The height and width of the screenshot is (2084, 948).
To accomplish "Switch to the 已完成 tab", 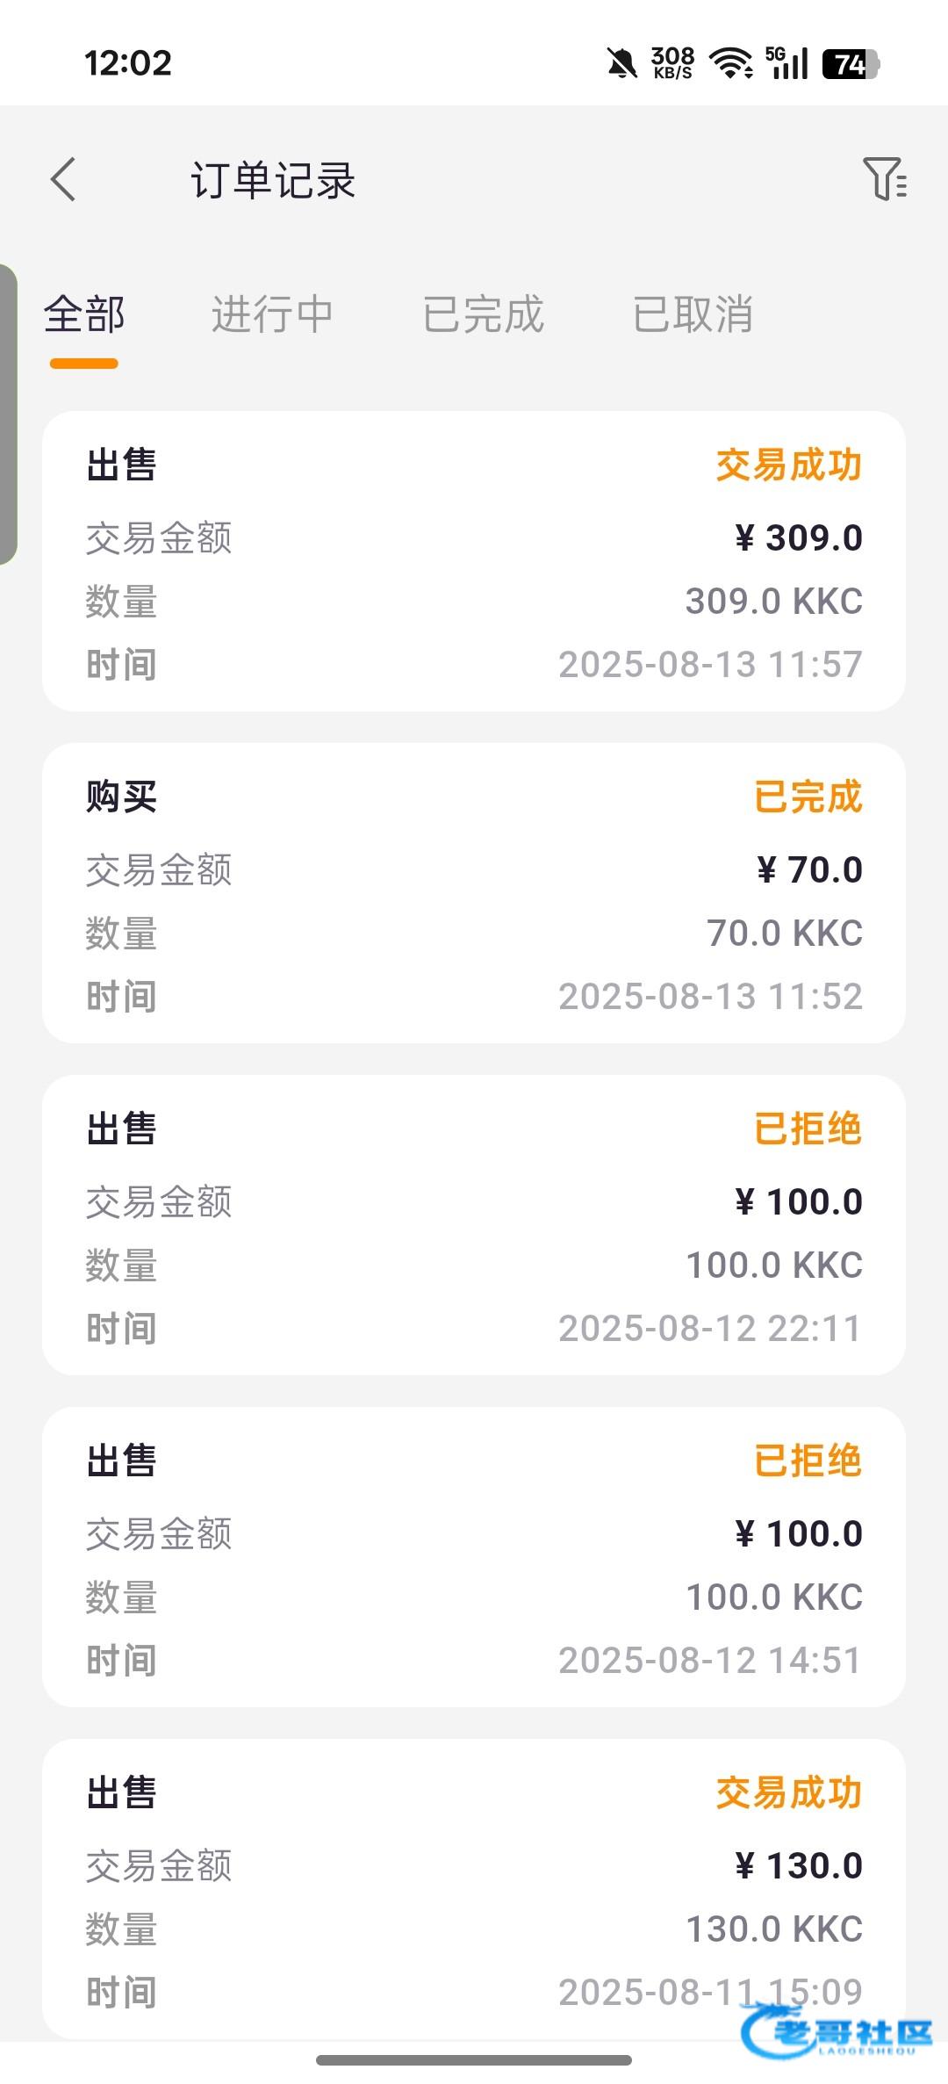I will [x=483, y=314].
